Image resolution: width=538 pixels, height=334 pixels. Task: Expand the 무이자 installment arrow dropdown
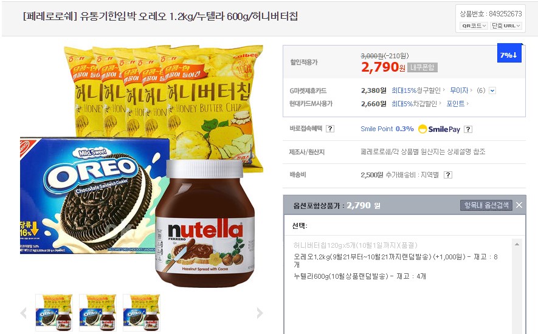pos(492,90)
